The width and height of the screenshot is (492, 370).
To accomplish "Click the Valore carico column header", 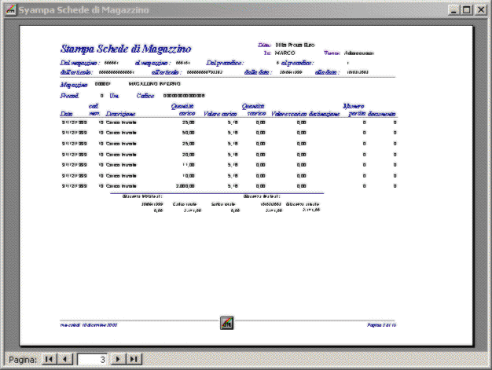I will point(220,114).
